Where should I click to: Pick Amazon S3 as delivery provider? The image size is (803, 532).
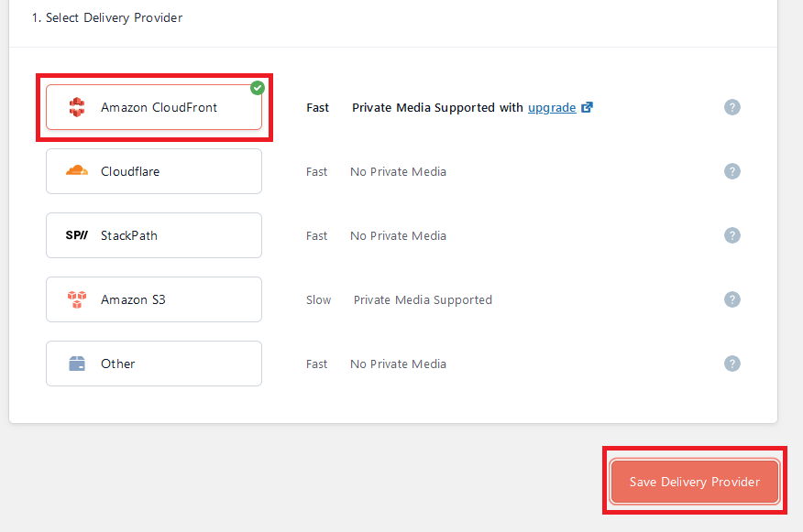coord(154,299)
